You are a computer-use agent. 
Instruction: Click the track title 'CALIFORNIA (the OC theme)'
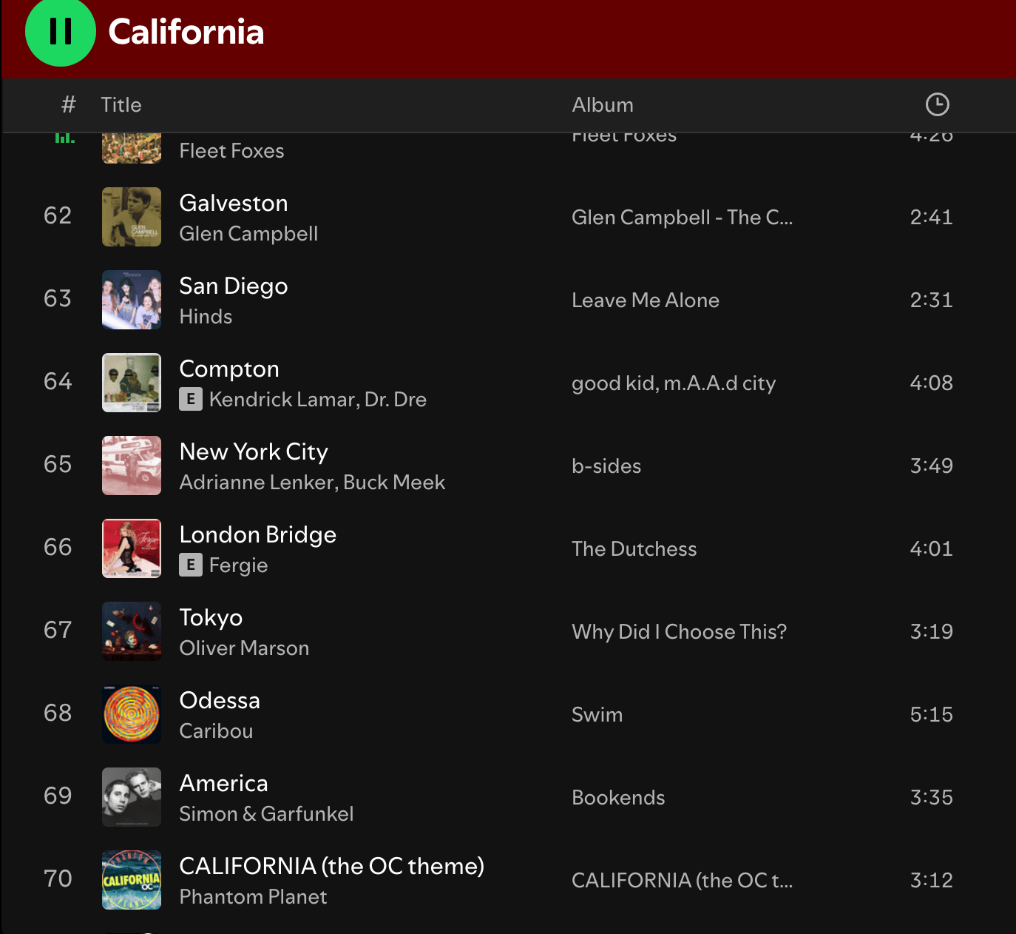(332, 867)
